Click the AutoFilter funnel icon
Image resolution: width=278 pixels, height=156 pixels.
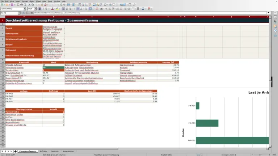pos(90,5)
